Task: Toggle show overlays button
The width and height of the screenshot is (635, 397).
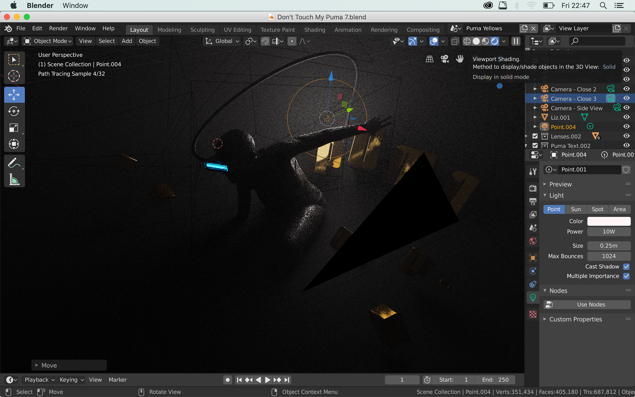Action: [434, 41]
